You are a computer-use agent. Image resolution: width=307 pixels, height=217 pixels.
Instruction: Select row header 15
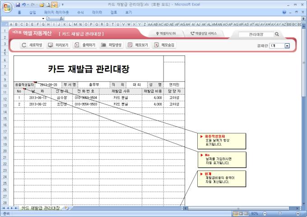tap(5, 118)
